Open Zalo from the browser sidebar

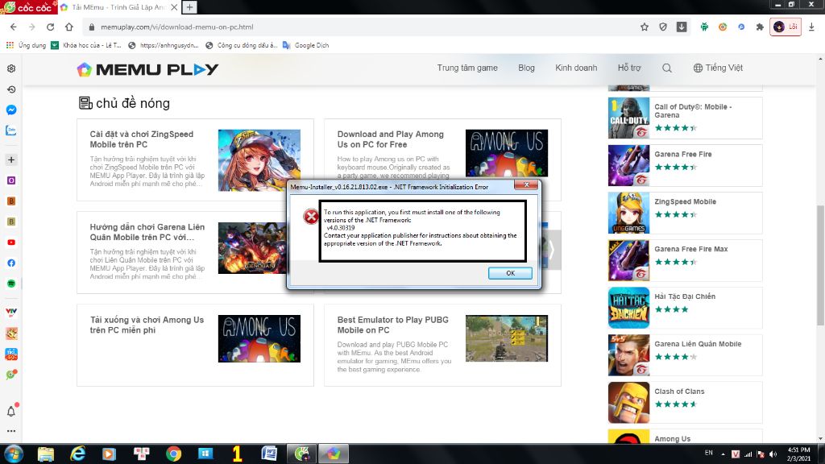pyautogui.click(x=11, y=130)
